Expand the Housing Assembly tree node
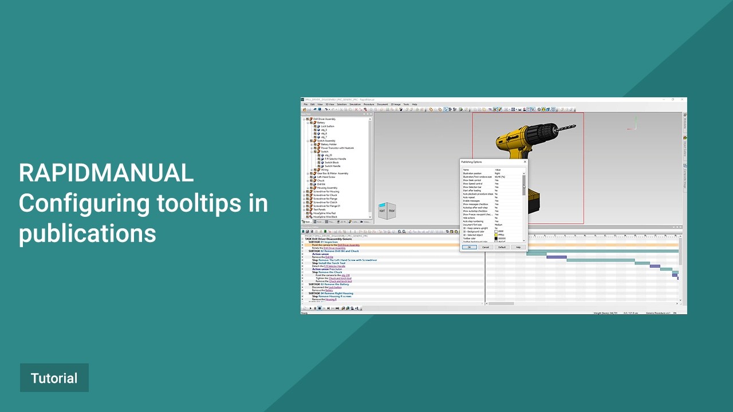 pyautogui.click(x=308, y=188)
